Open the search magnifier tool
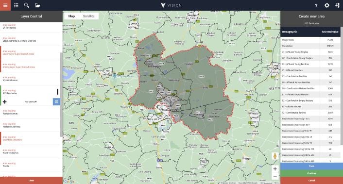Screen dimensions: 343x184 click(26, 5)
